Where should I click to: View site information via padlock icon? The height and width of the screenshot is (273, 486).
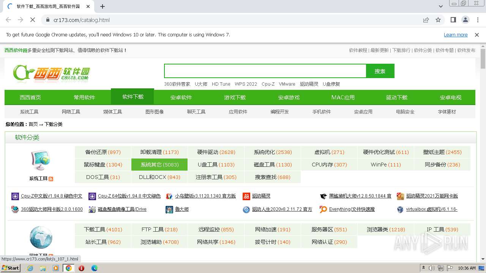(x=47, y=20)
